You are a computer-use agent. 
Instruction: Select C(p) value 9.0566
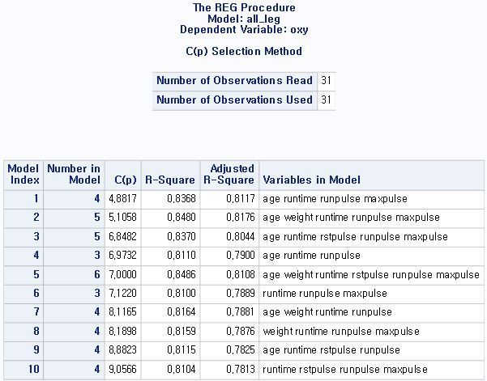[123, 370]
